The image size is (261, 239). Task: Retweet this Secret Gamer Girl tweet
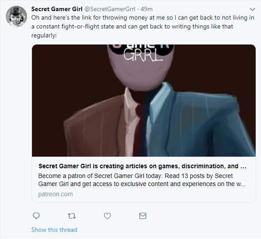click(x=72, y=216)
